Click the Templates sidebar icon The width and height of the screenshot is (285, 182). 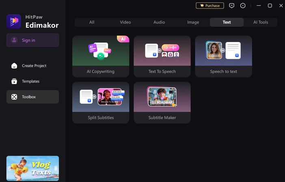point(14,81)
